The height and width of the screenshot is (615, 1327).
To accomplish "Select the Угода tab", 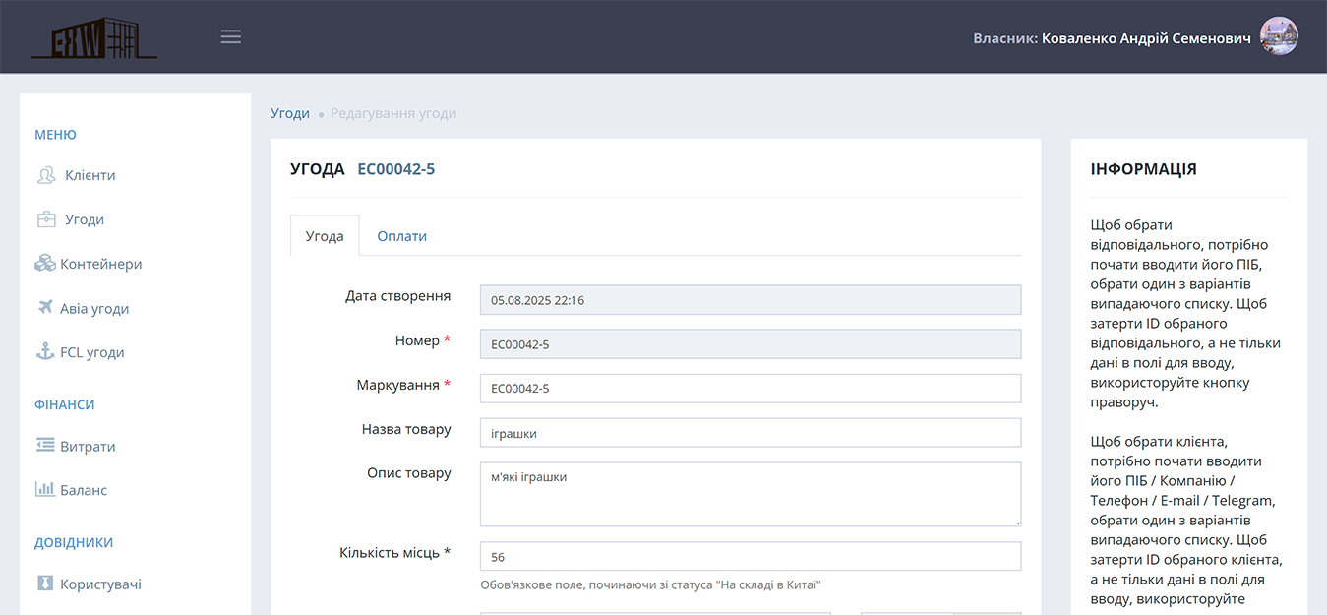I will [325, 236].
